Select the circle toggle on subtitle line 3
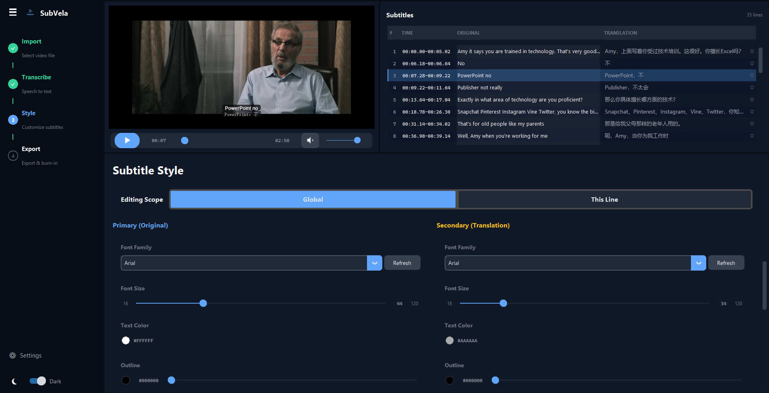 [752, 75]
